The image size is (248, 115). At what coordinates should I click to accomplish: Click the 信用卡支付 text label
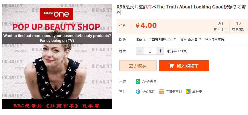click(174, 92)
